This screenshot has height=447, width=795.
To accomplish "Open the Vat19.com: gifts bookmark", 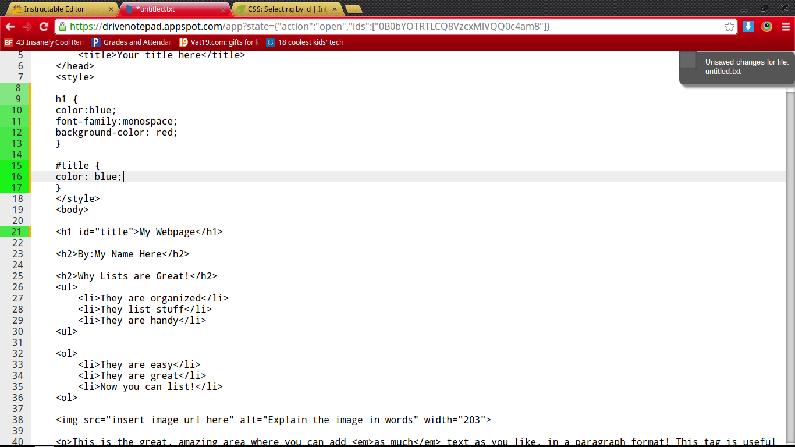I will click(x=219, y=42).
